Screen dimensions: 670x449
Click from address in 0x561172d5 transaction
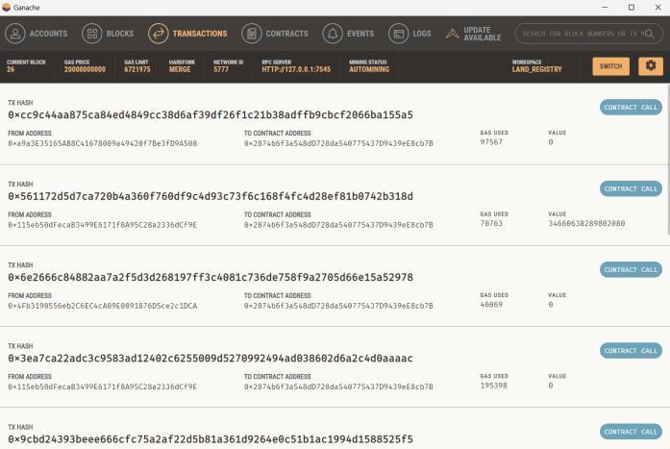point(103,225)
